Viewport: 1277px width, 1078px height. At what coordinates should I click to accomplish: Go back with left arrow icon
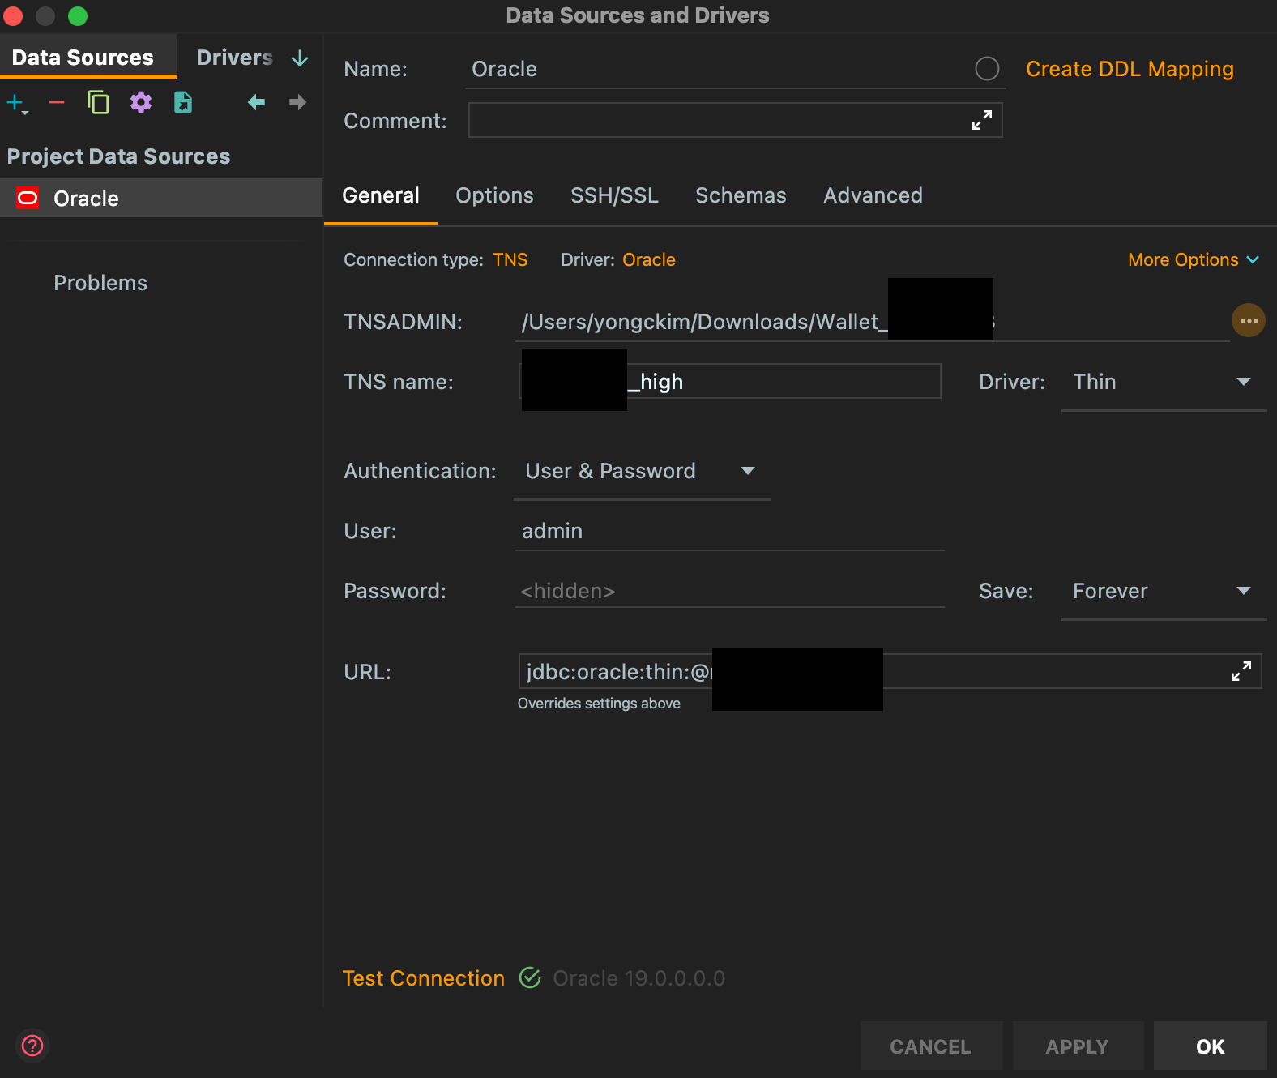(x=257, y=102)
